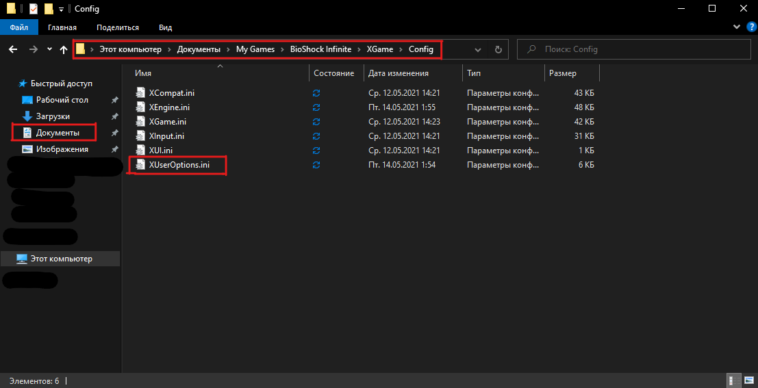Screen dimensions: 758x388
Task: Go back with the left arrow button
Action: 13,49
